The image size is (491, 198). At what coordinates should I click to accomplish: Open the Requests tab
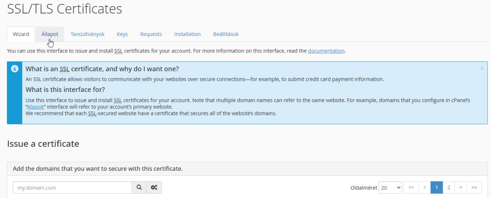[151, 34]
